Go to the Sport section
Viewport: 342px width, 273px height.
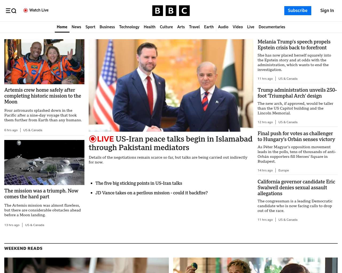(x=90, y=27)
